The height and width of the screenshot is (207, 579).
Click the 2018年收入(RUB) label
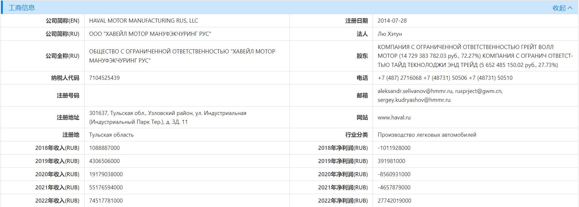point(57,148)
